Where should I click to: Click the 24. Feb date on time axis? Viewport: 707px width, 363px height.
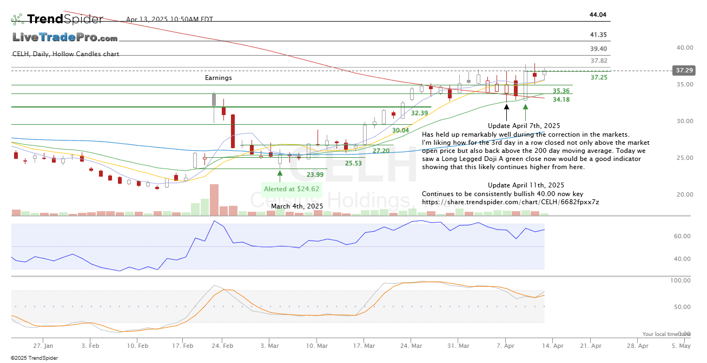[x=222, y=345]
